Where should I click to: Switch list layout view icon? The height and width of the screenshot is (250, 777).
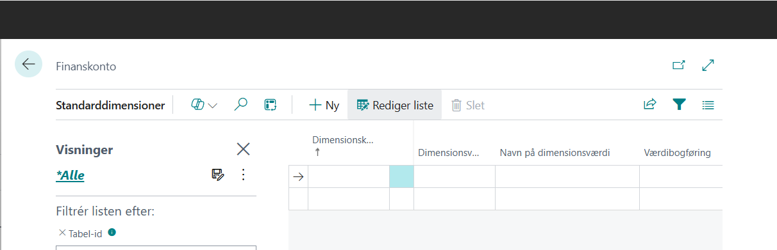(708, 105)
